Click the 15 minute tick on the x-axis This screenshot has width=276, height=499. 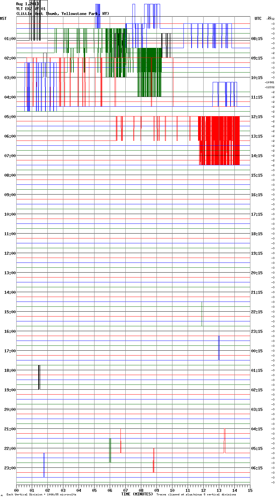(250, 490)
